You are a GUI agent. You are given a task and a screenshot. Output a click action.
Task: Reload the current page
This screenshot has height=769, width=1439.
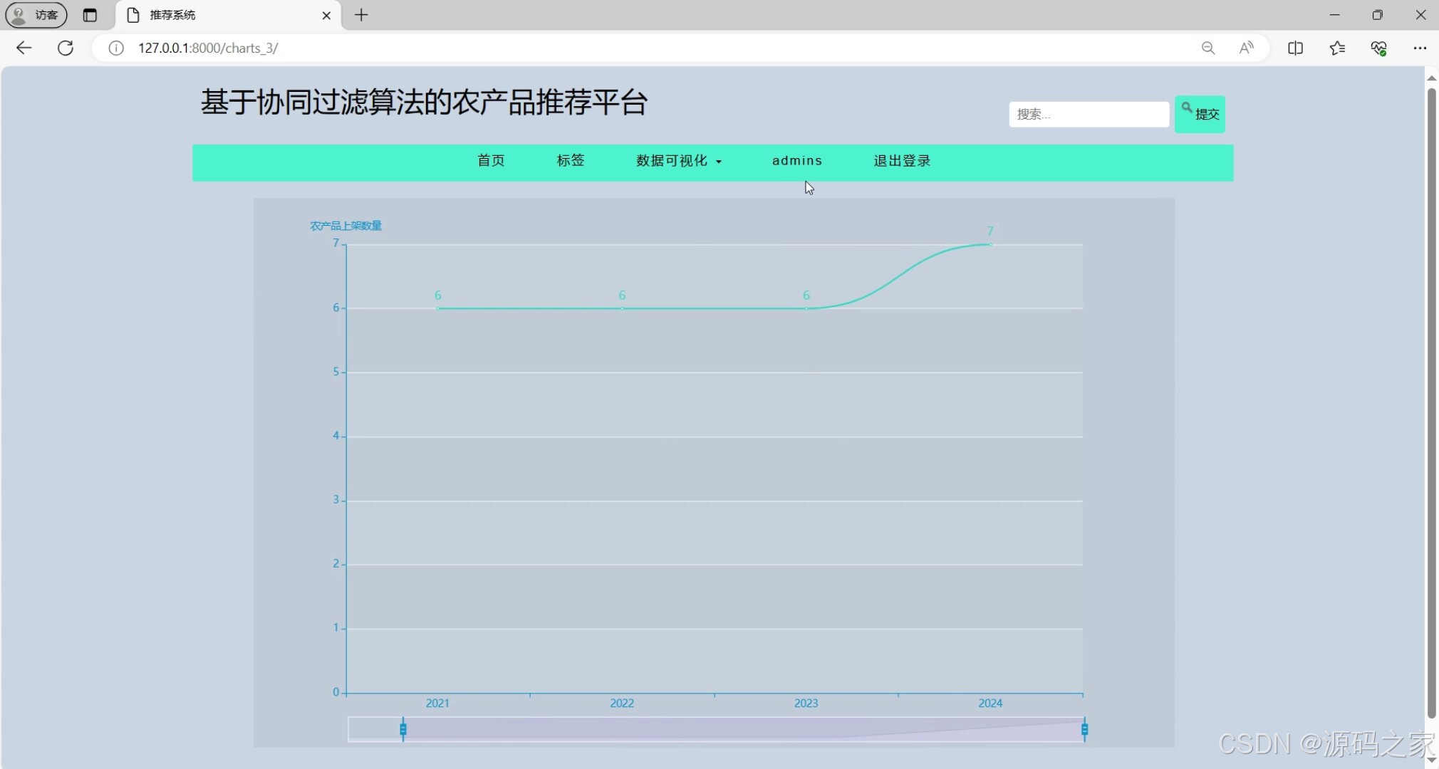tap(66, 48)
